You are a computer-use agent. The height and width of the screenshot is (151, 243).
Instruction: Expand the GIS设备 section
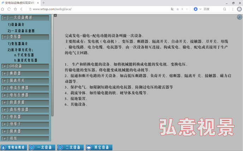pos(25,66)
